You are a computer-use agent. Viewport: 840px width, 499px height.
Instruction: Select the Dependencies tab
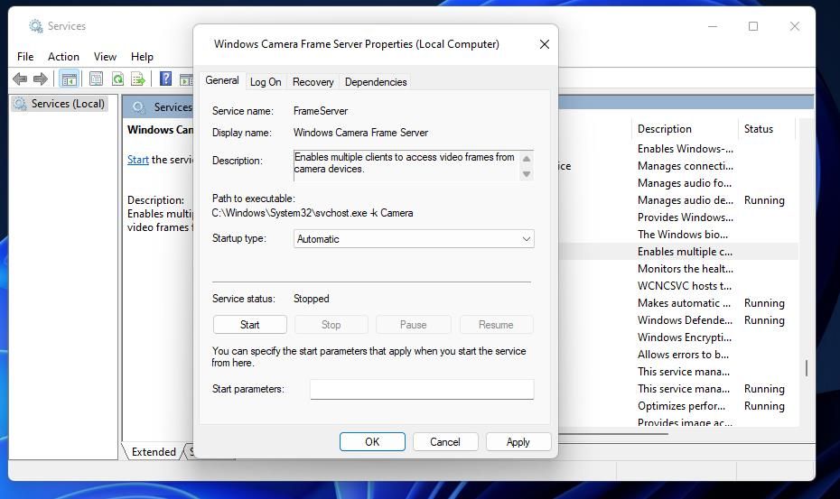coord(376,82)
